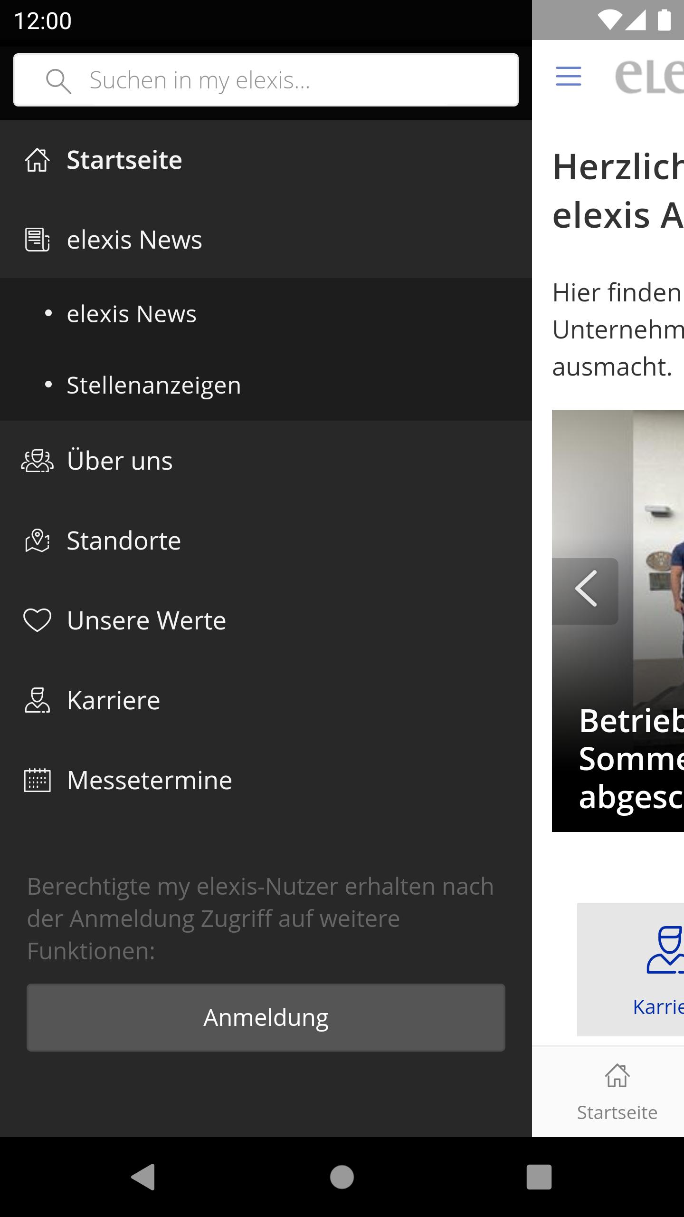This screenshot has height=1217, width=684.
Task: Tap the Karriere tile on the home page
Action: pos(631,969)
